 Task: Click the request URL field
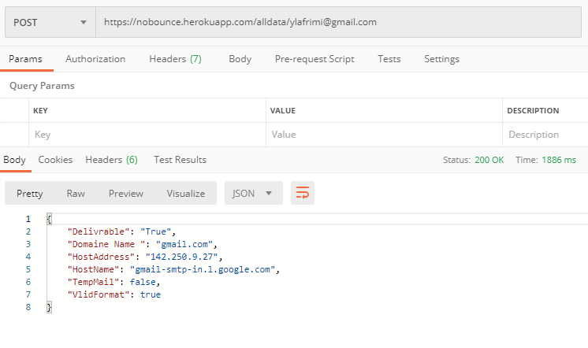[338, 22]
